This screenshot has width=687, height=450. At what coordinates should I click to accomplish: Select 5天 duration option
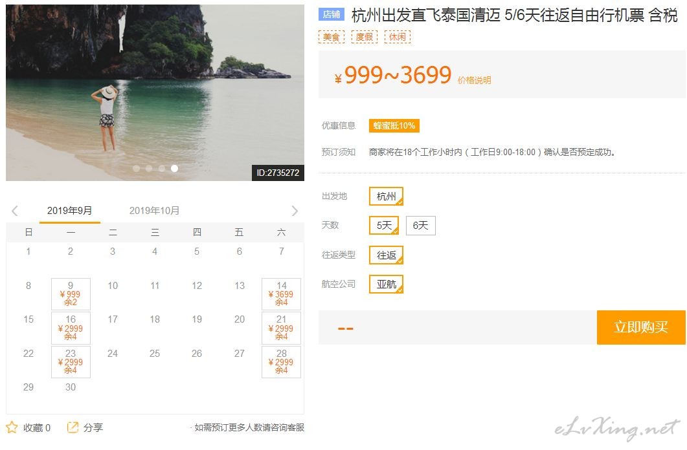(384, 226)
